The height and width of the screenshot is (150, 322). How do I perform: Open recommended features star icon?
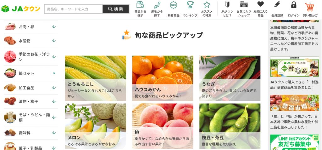tap(207, 4)
